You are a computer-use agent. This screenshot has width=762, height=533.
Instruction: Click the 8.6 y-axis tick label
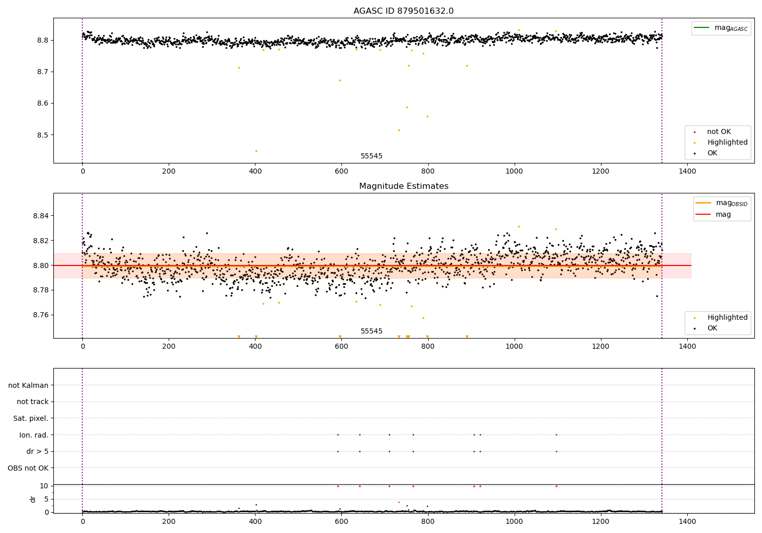point(43,104)
